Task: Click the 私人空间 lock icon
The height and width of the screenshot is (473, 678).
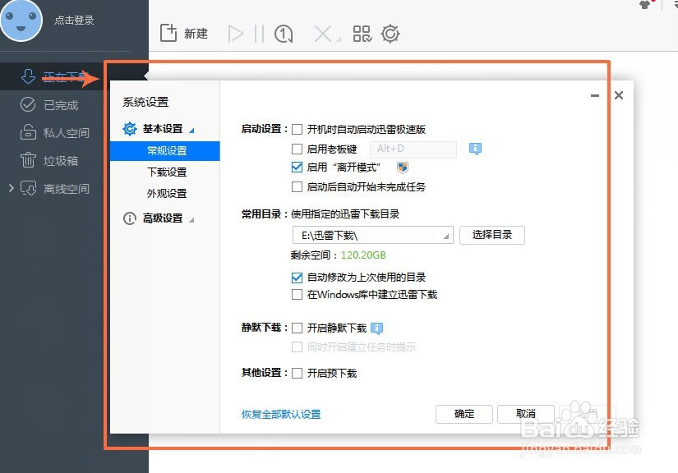Action: pyautogui.click(x=28, y=132)
